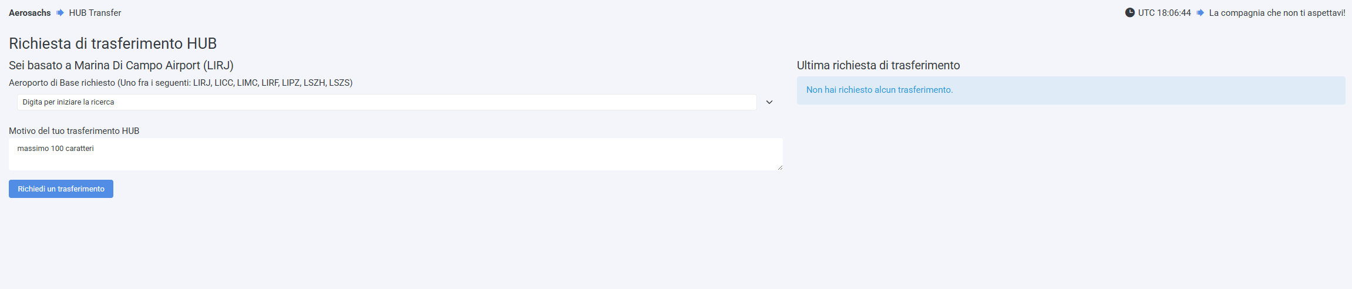Screen dimensions: 1352x289
Task: Expand the base airport dropdown chevron
Action: coord(769,102)
